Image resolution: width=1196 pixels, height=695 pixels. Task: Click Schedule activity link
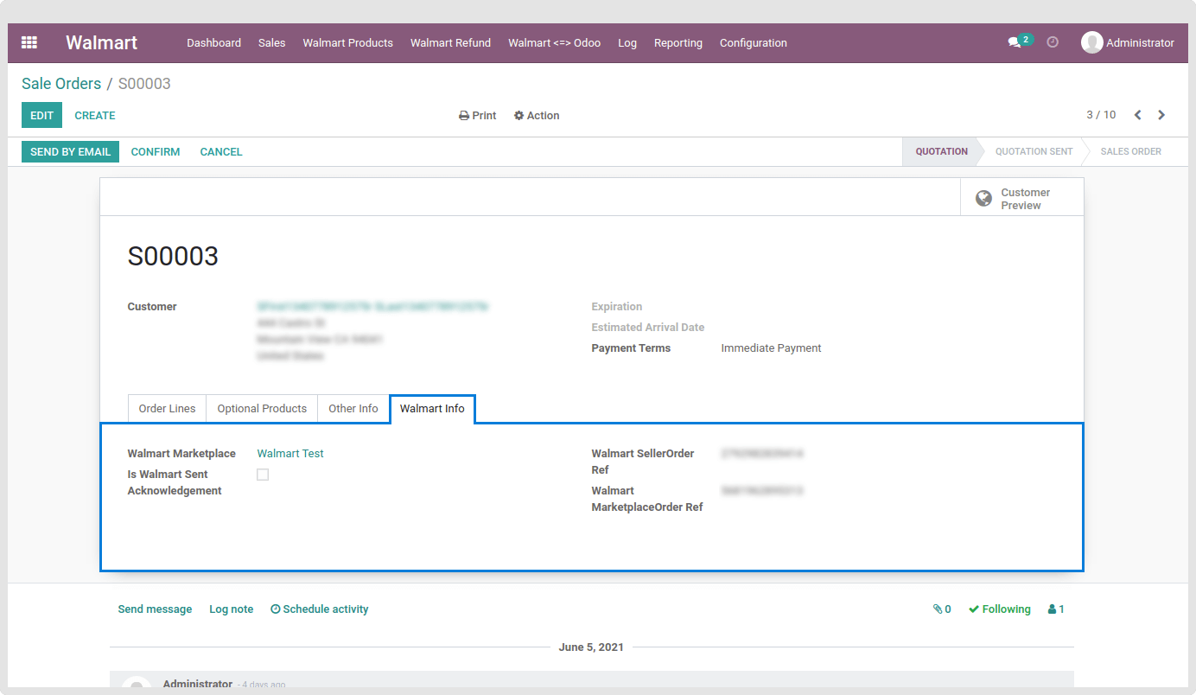click(x=320, y=609)
